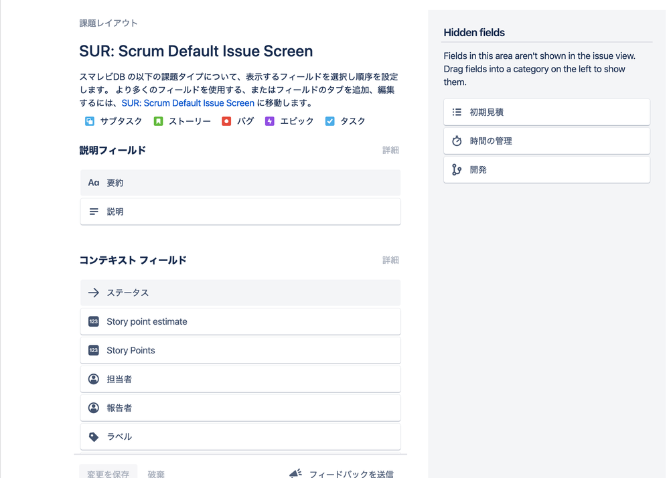This screenshot has height=478, width=669.
Task: Select the ステータス field row
Action: click(x=240, y=293)
